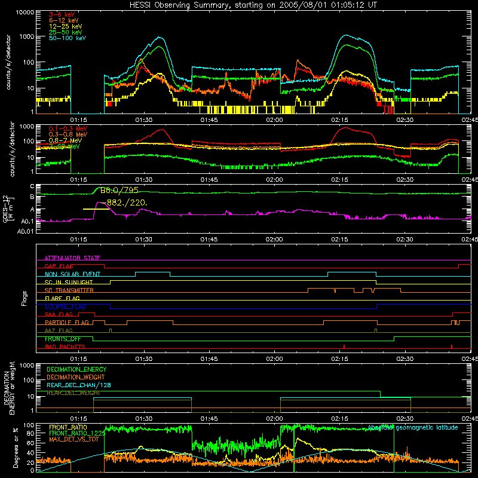Click the -882./220. position annotation

[124, 203]
